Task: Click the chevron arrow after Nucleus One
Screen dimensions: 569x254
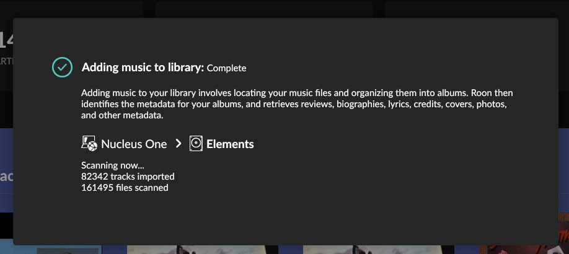Action: pyautogui.click(x=179, y=144)
